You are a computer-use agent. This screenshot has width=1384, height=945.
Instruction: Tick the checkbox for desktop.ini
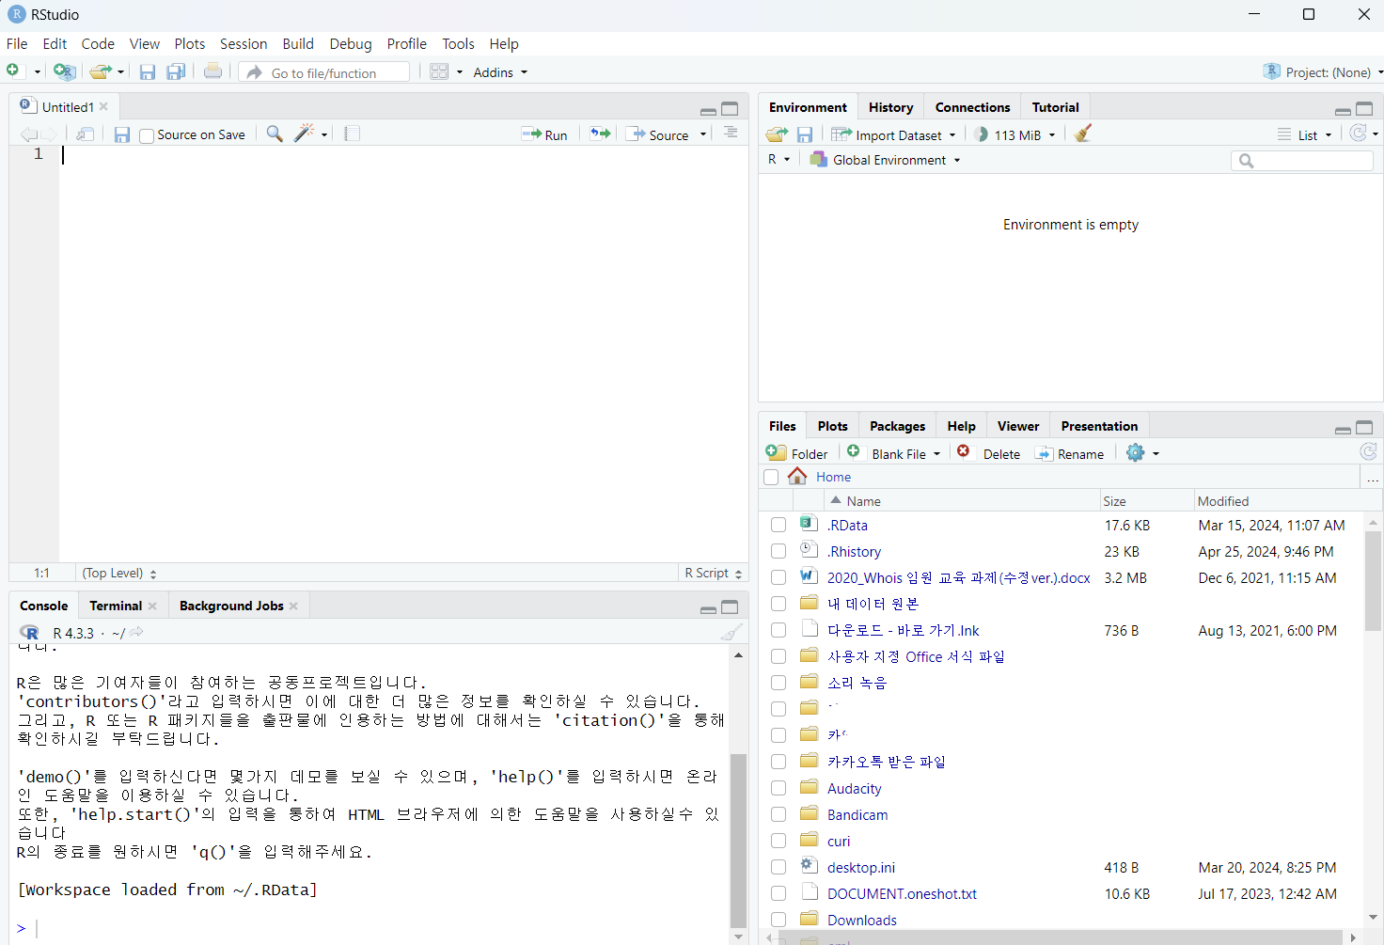(x=778, y=867)
